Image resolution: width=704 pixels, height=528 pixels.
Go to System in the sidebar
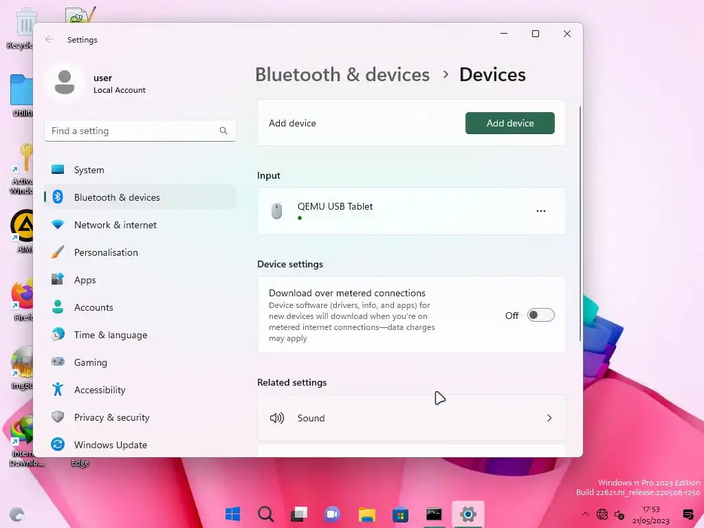pos(140,170)
